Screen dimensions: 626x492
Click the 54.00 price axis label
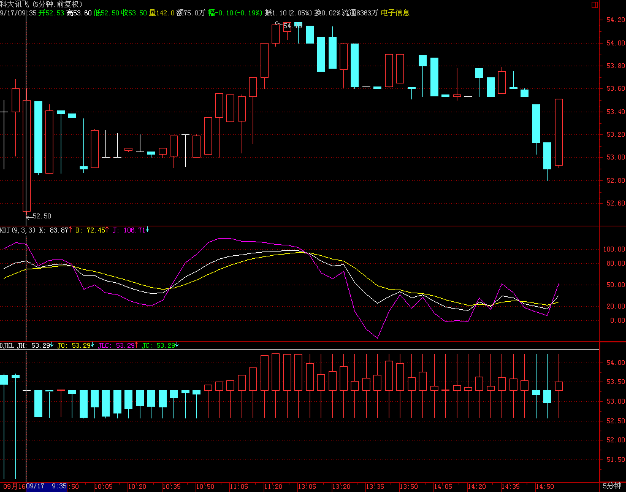613,43
